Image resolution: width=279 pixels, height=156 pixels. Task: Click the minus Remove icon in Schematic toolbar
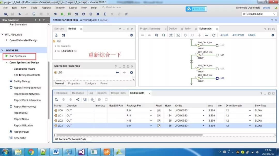pos(207,35)
